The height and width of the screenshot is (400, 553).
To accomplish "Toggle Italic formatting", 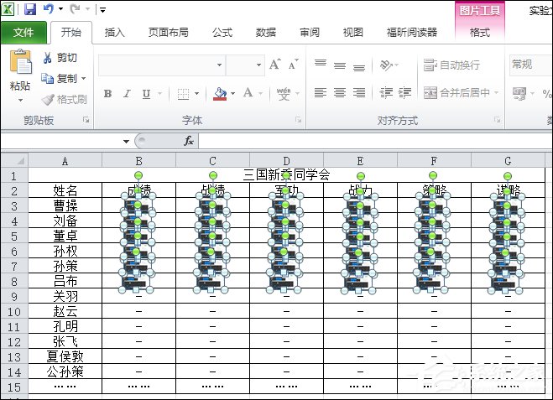I will pyautogui.click(x=126, y=93).
